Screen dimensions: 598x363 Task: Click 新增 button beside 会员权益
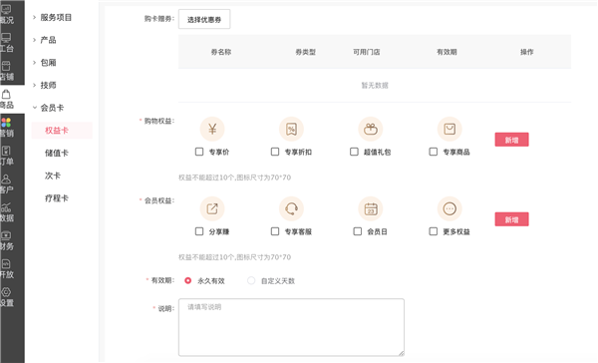512,219
